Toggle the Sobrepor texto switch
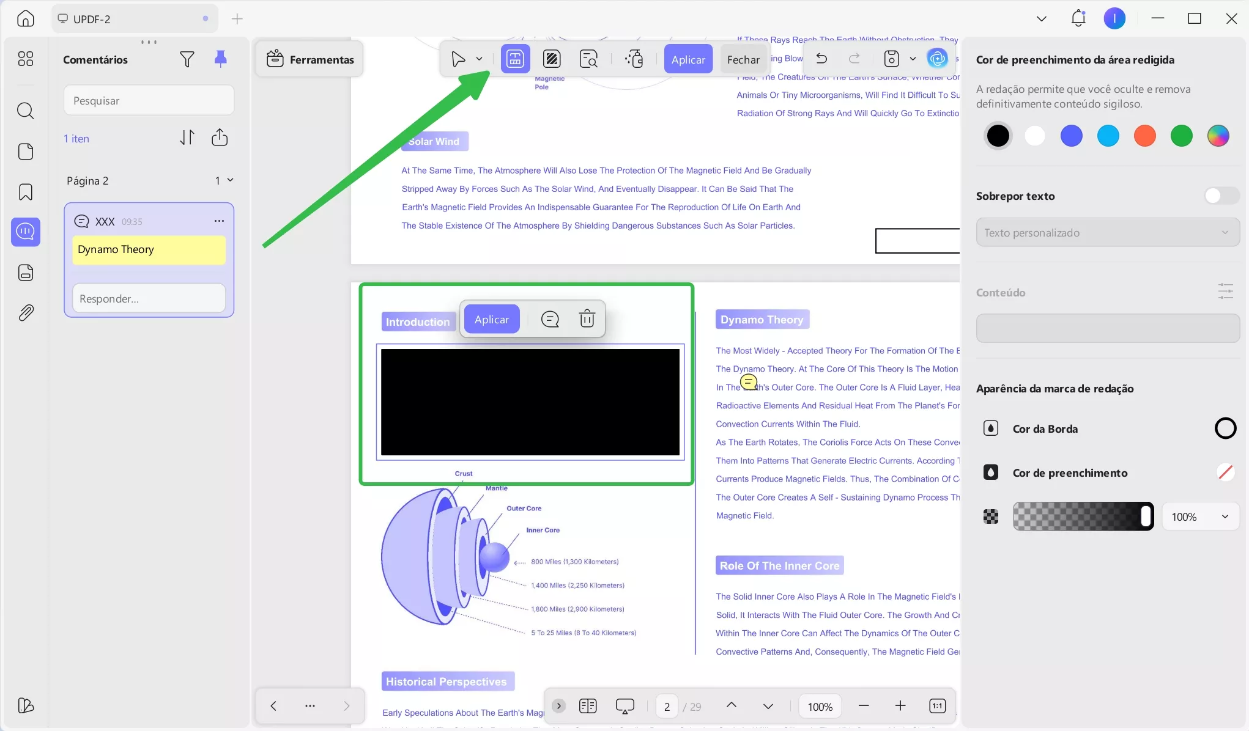The image size is (1249, 731). 1221,196
